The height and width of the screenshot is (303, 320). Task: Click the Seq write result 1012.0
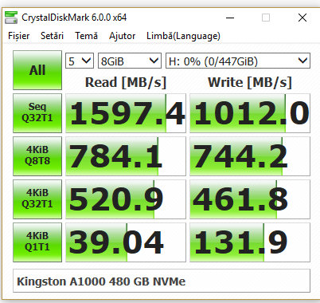[250, 113]
